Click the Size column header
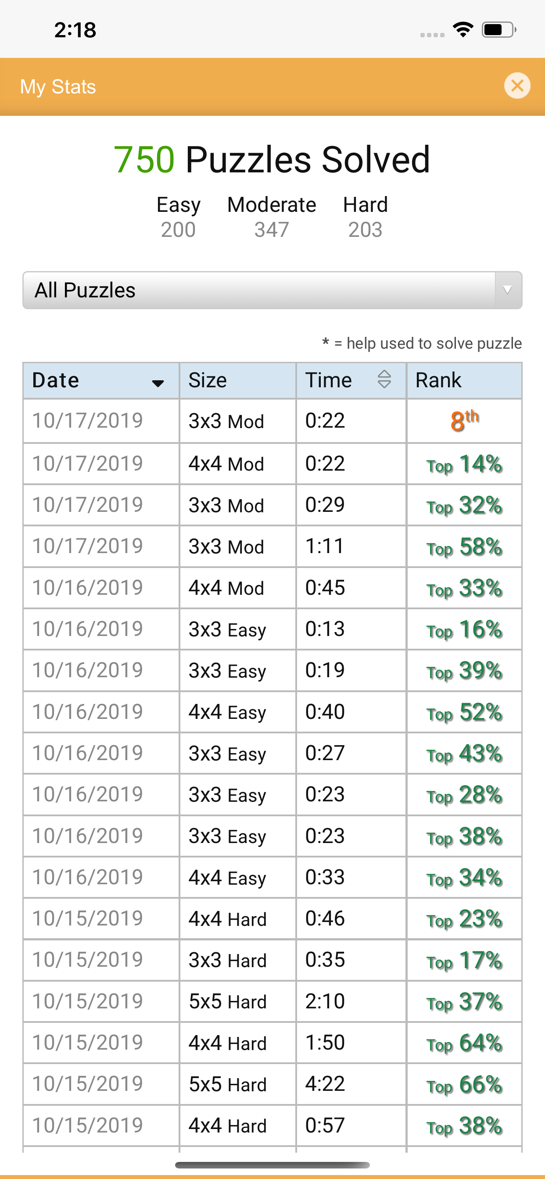Viewport: 545px width, 1179px height. [x=238, y=380]
